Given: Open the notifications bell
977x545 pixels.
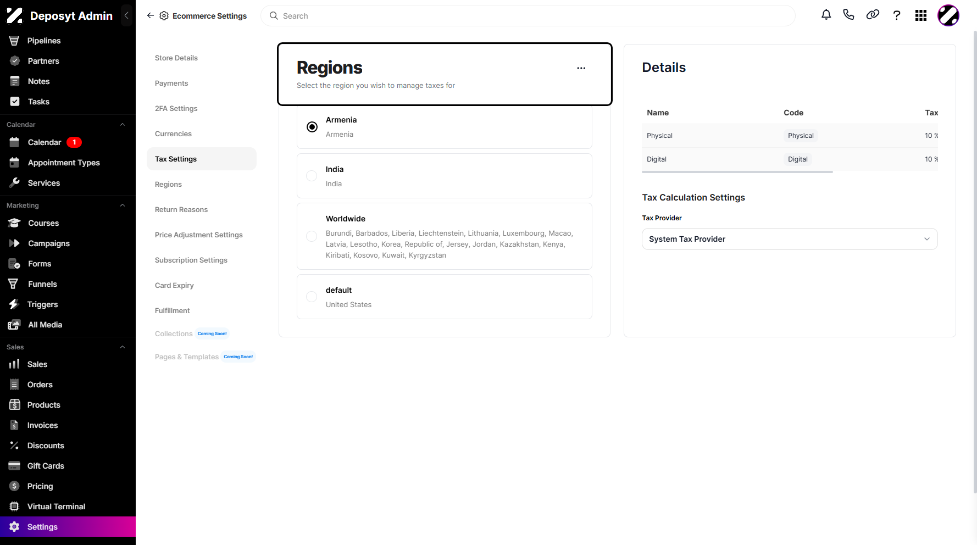Looking at the screenshot, I should tap(826, 15).
